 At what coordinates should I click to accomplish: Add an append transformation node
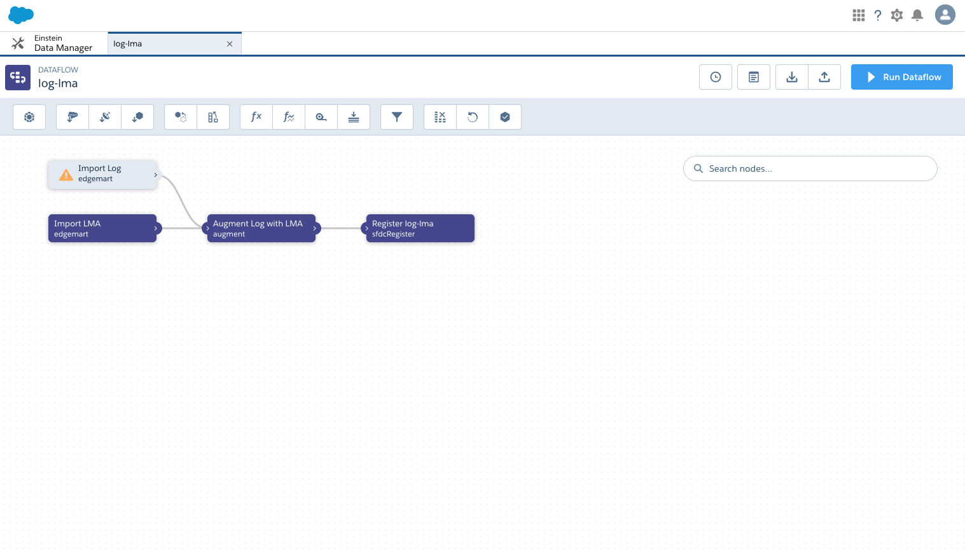pyautogui.click(x=181, y=117)
